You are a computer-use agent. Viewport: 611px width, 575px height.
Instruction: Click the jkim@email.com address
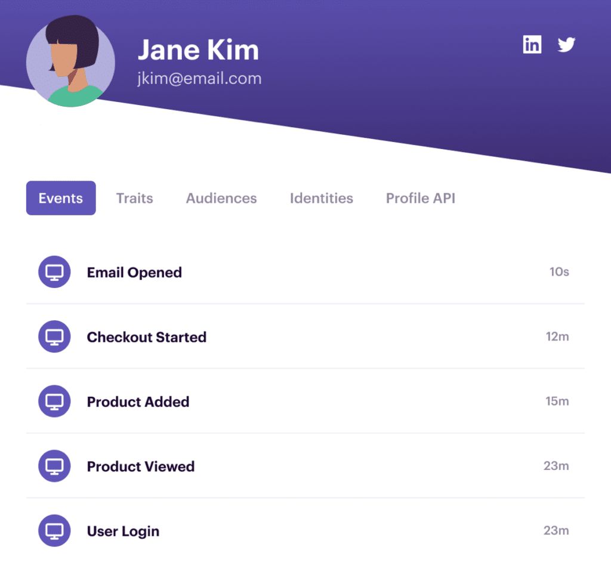point(199,79)
